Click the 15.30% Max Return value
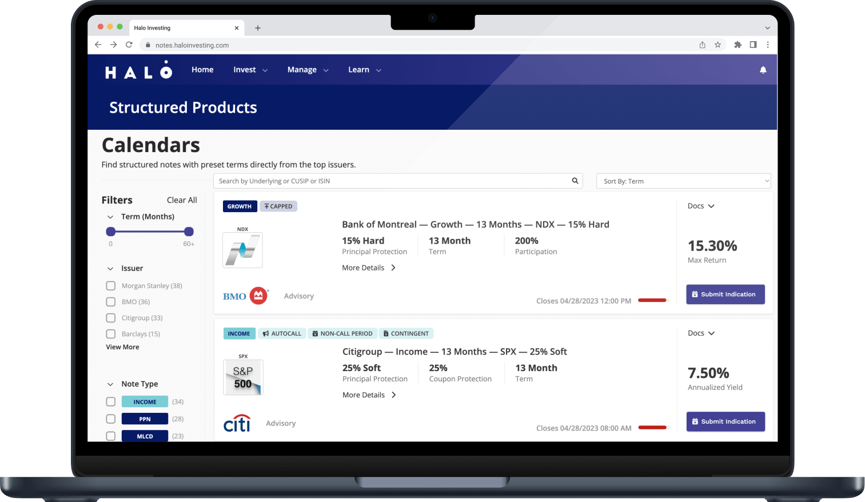 click(x=712, y=246)
